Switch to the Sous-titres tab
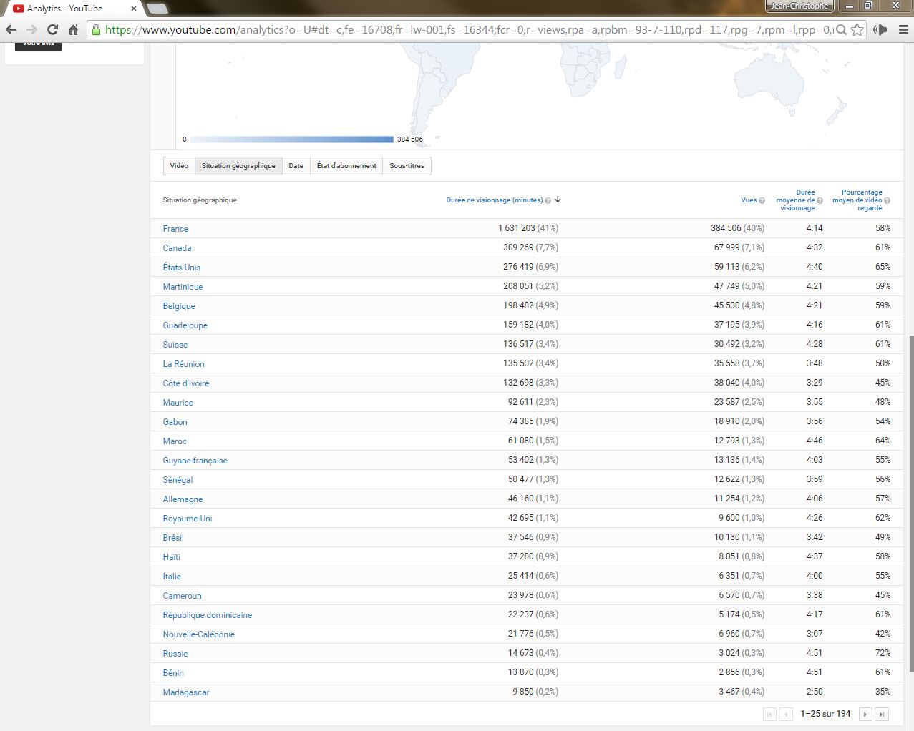Viewport: 914px width, 731px height. (x=407, y=166)
